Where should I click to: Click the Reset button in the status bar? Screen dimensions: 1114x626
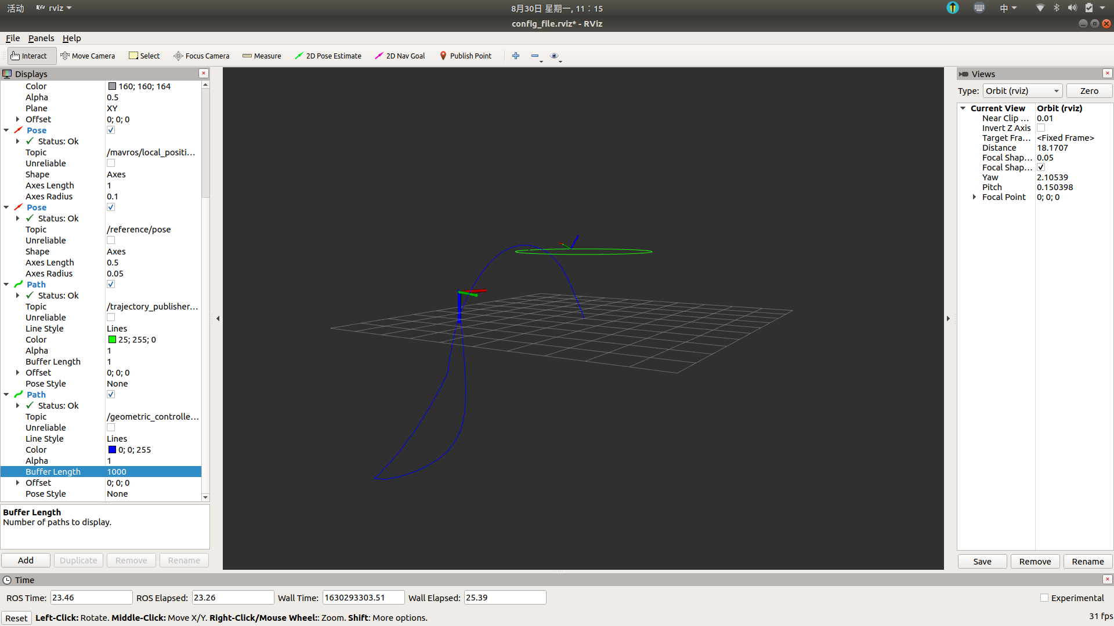16,618
